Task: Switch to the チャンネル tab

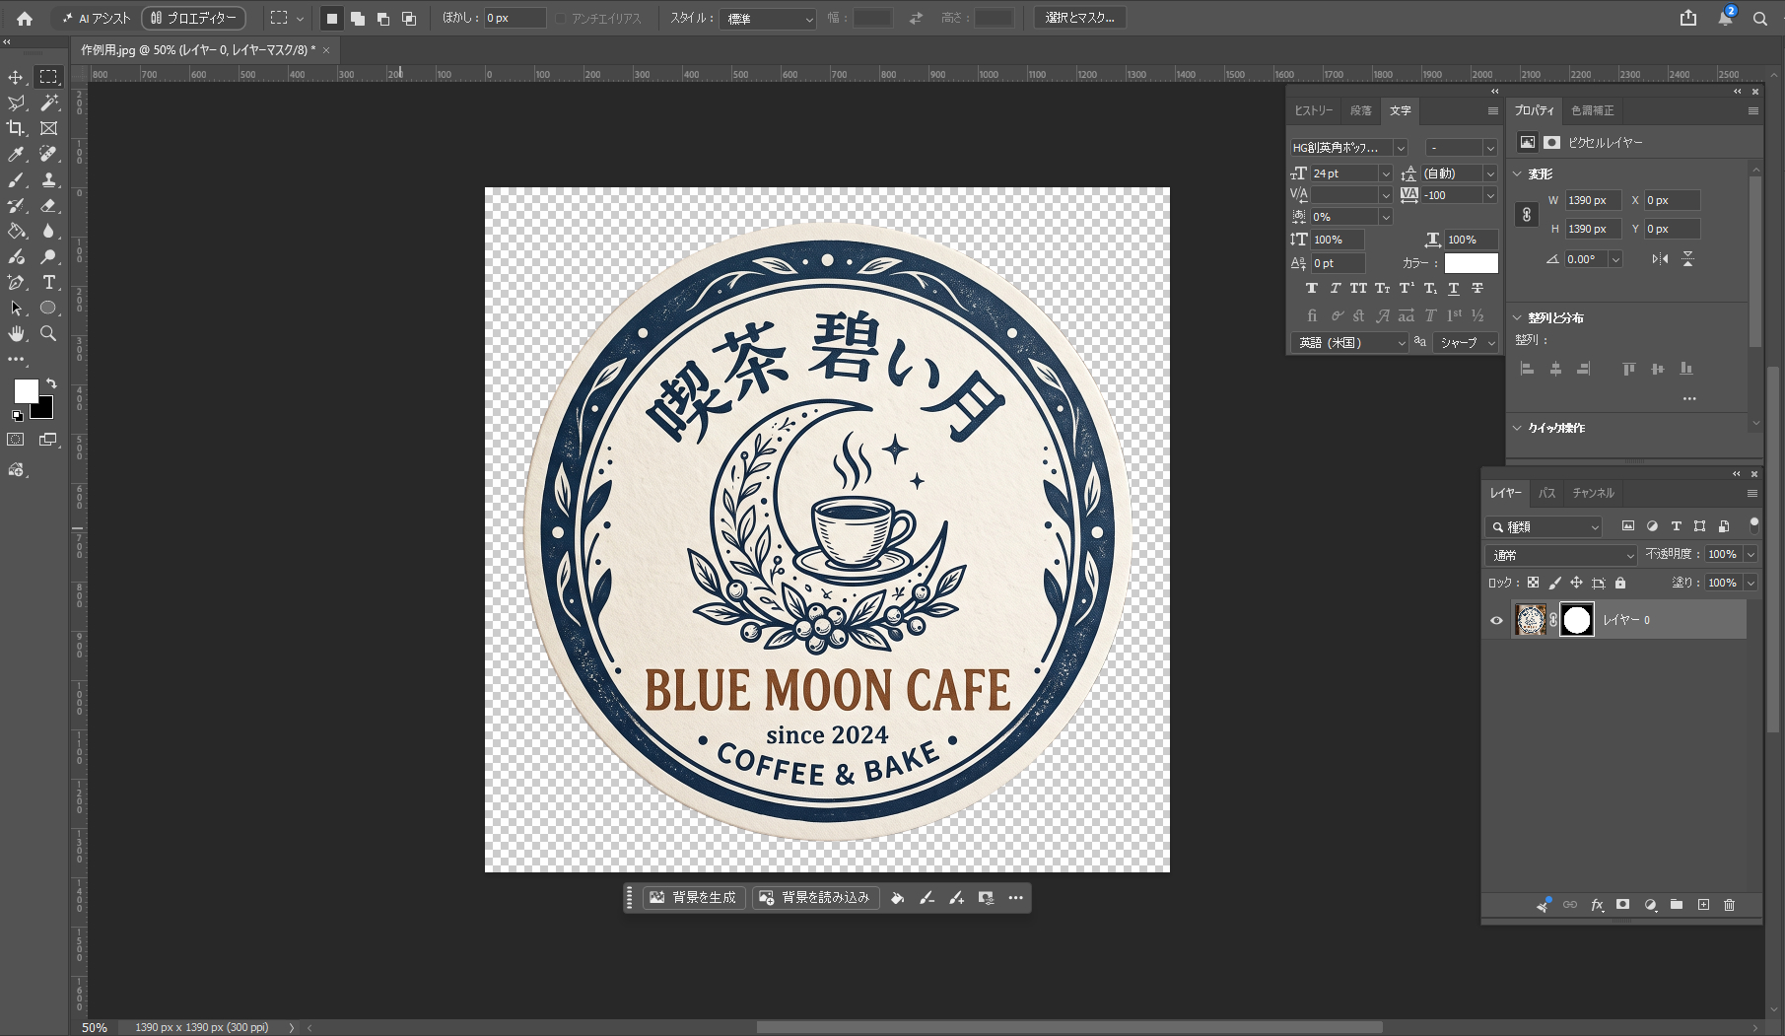Action: tap(1593, 493)
